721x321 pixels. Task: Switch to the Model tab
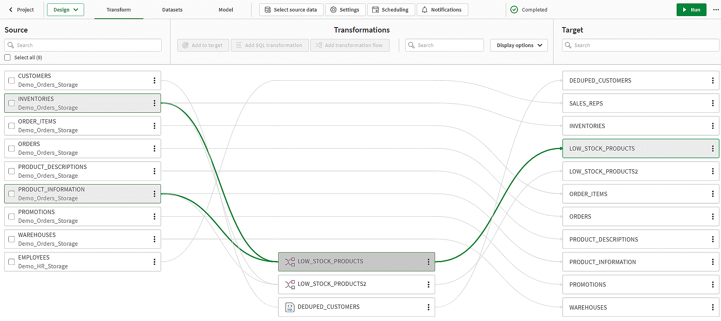pyautogui.click(x=226, y=10)
